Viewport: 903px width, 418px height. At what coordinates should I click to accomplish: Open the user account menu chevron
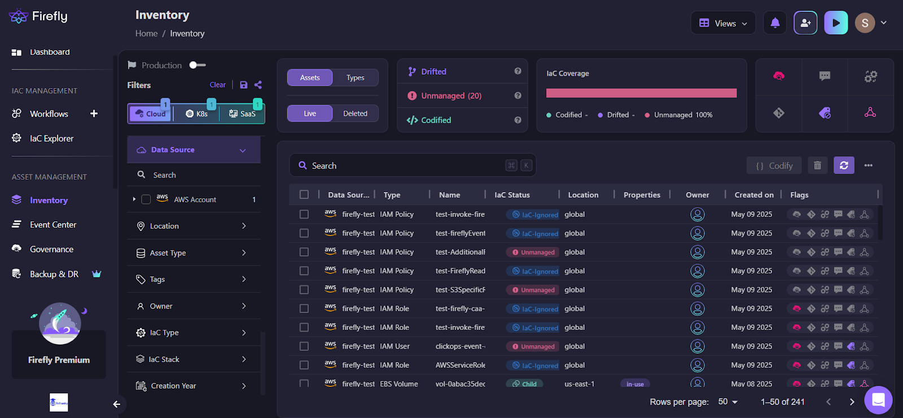click(884, 23)
